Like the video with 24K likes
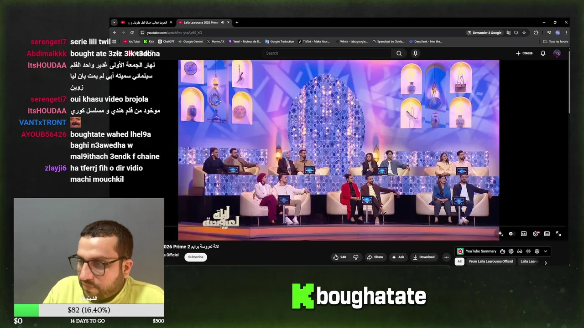Image resolution: width=584 pixels, height=328 pixels. coord(340,257)
